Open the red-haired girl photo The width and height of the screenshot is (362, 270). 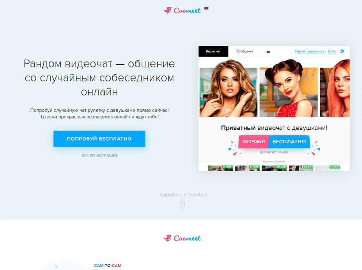pos(335,88)
